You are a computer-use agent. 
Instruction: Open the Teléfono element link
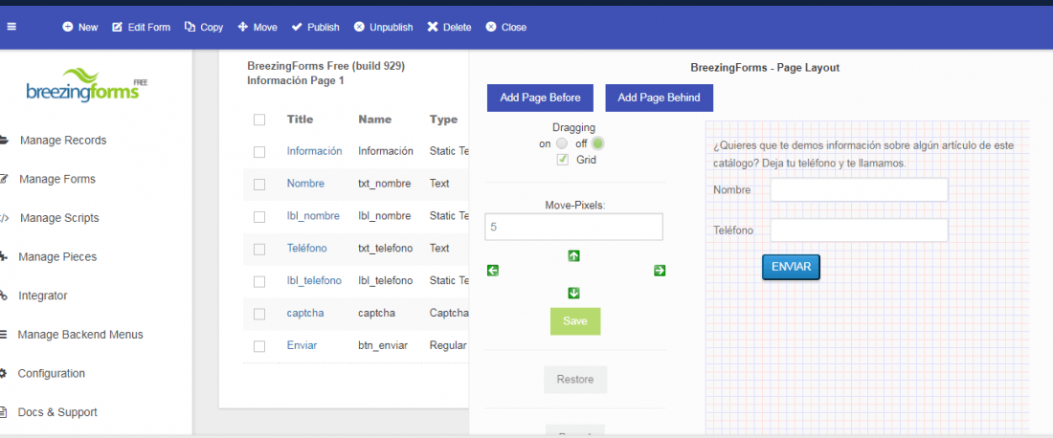tap(307, 249)
